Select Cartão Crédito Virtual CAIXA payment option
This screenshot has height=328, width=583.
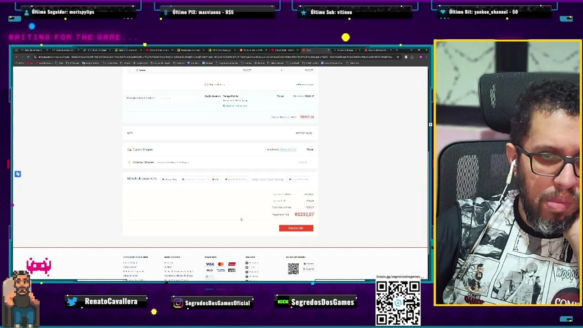(x=267, y=179)
